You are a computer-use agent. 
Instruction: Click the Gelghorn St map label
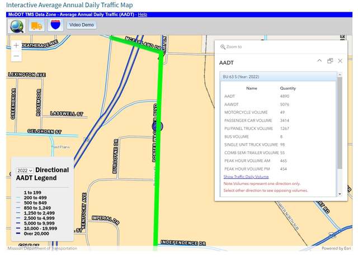pos(44,132)
